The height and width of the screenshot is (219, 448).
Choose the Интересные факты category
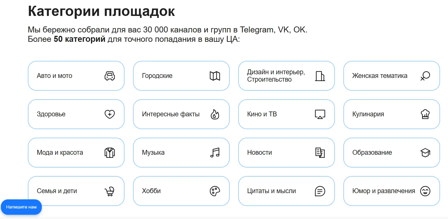click(x=181, y=114)
